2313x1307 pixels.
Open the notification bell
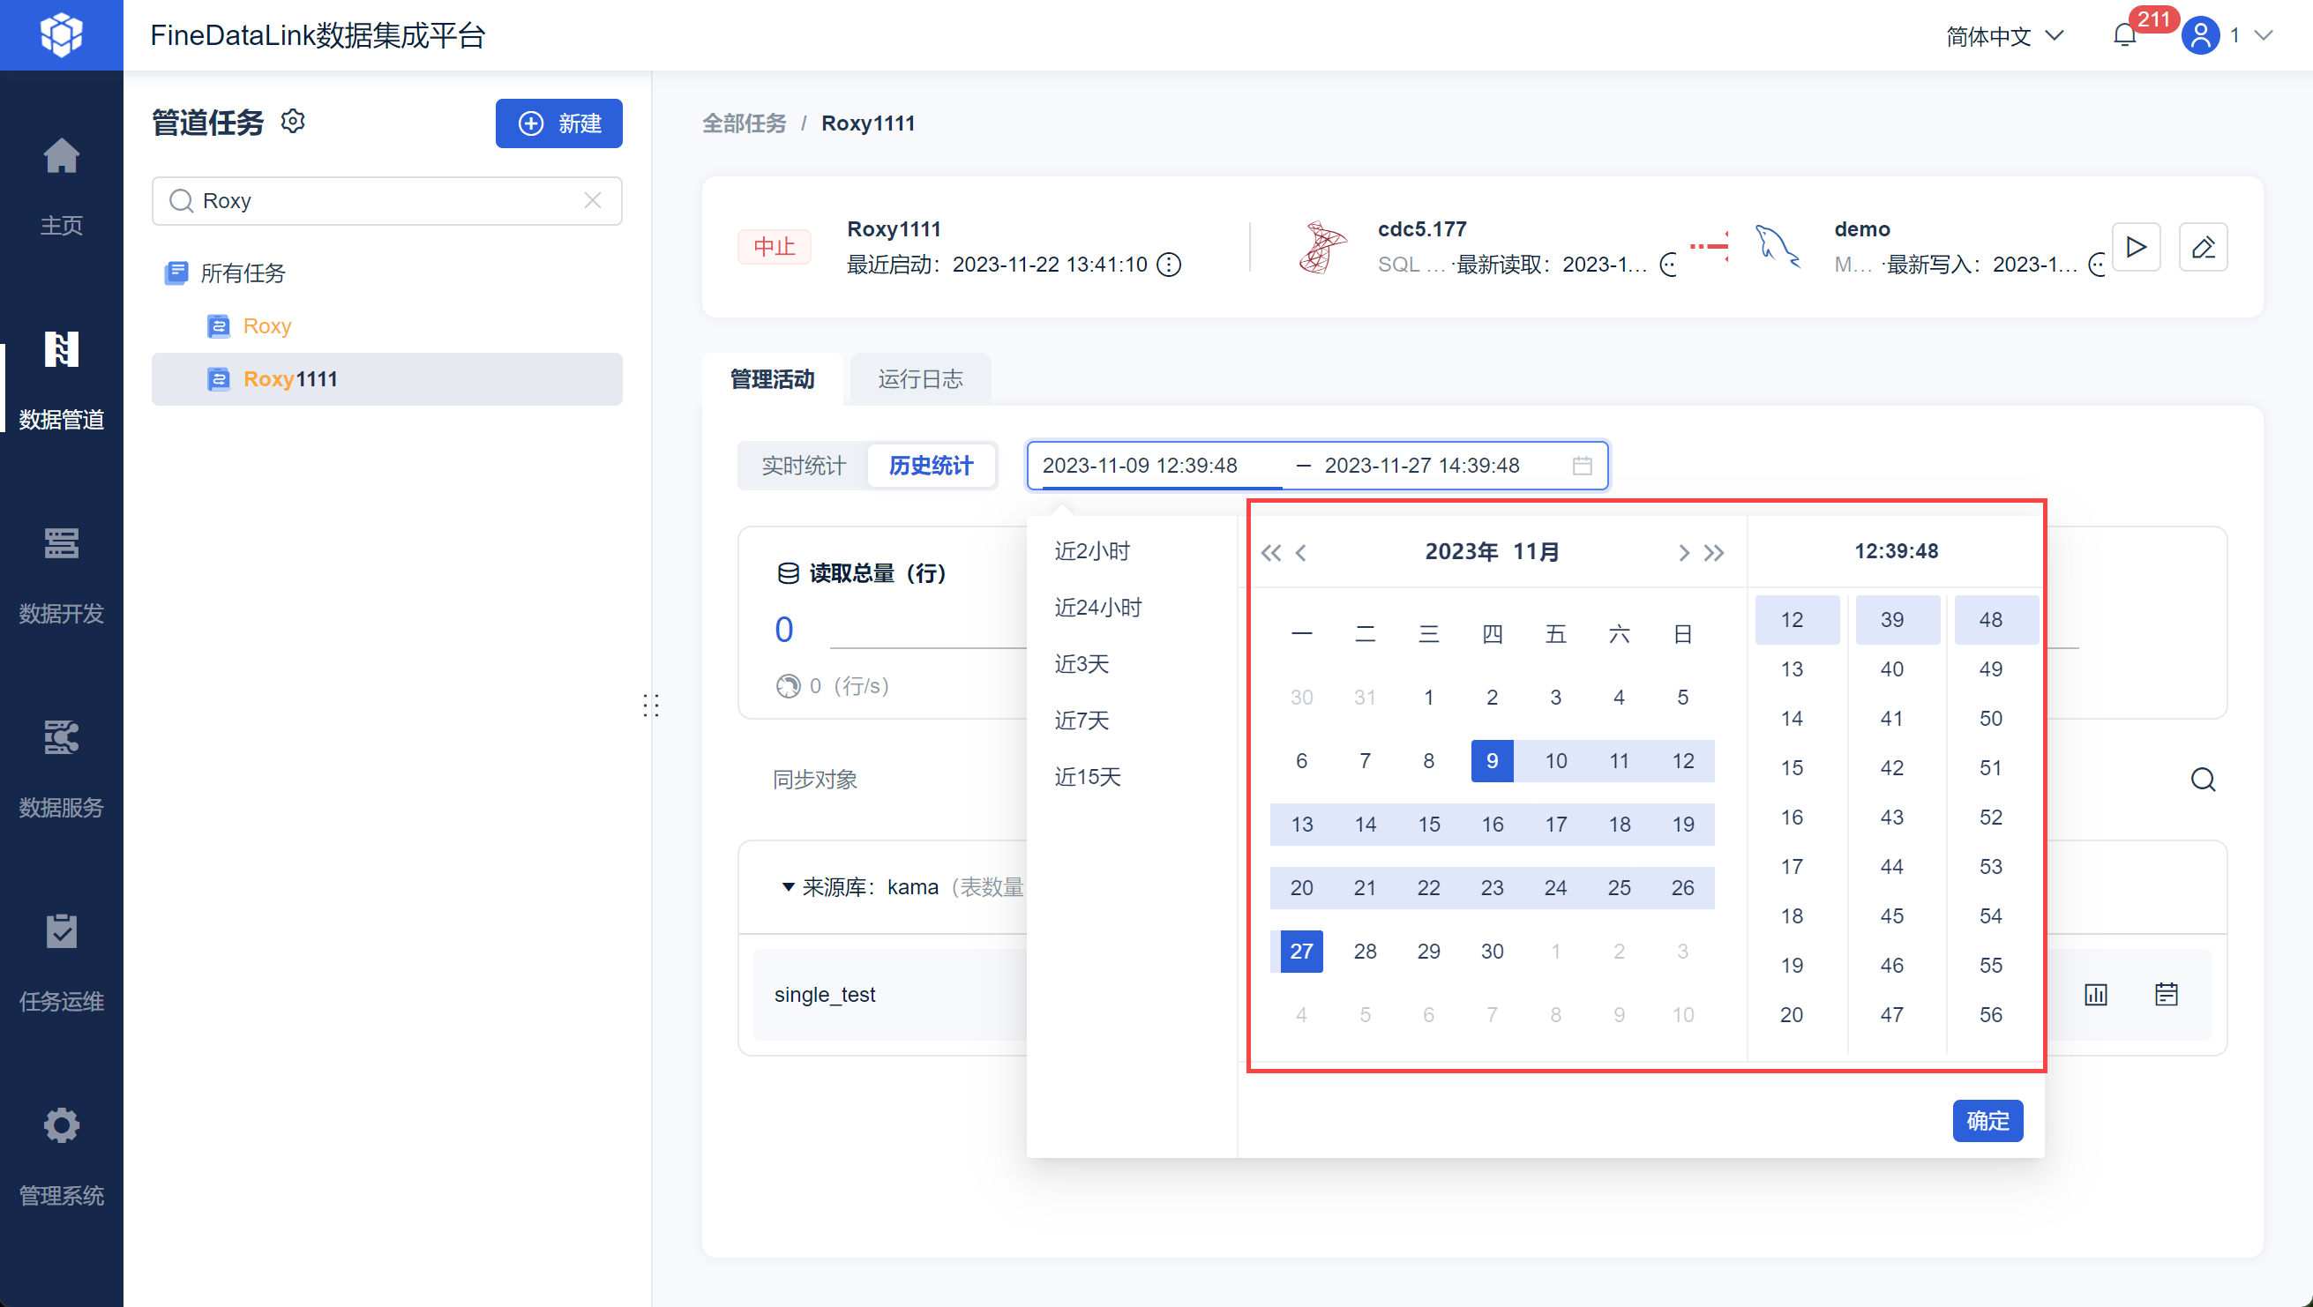(x=2124, y=36)
